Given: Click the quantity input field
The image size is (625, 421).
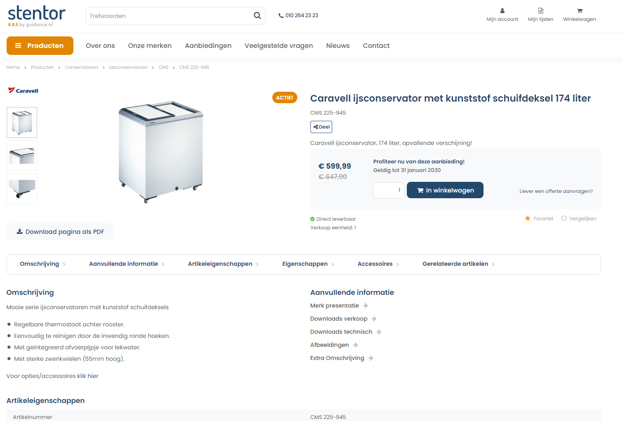Looking at the screenshot, I should click(389, 190).
